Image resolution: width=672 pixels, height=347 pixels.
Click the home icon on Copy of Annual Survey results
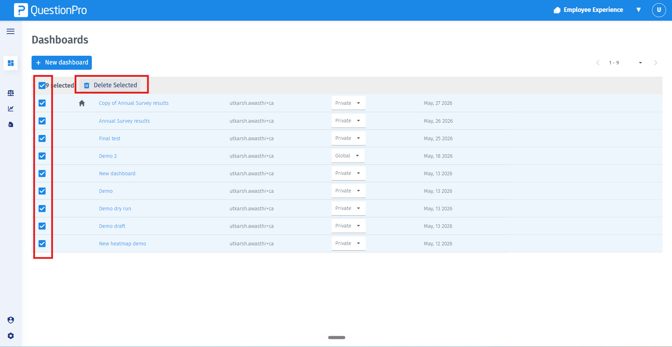coord(82,103)
